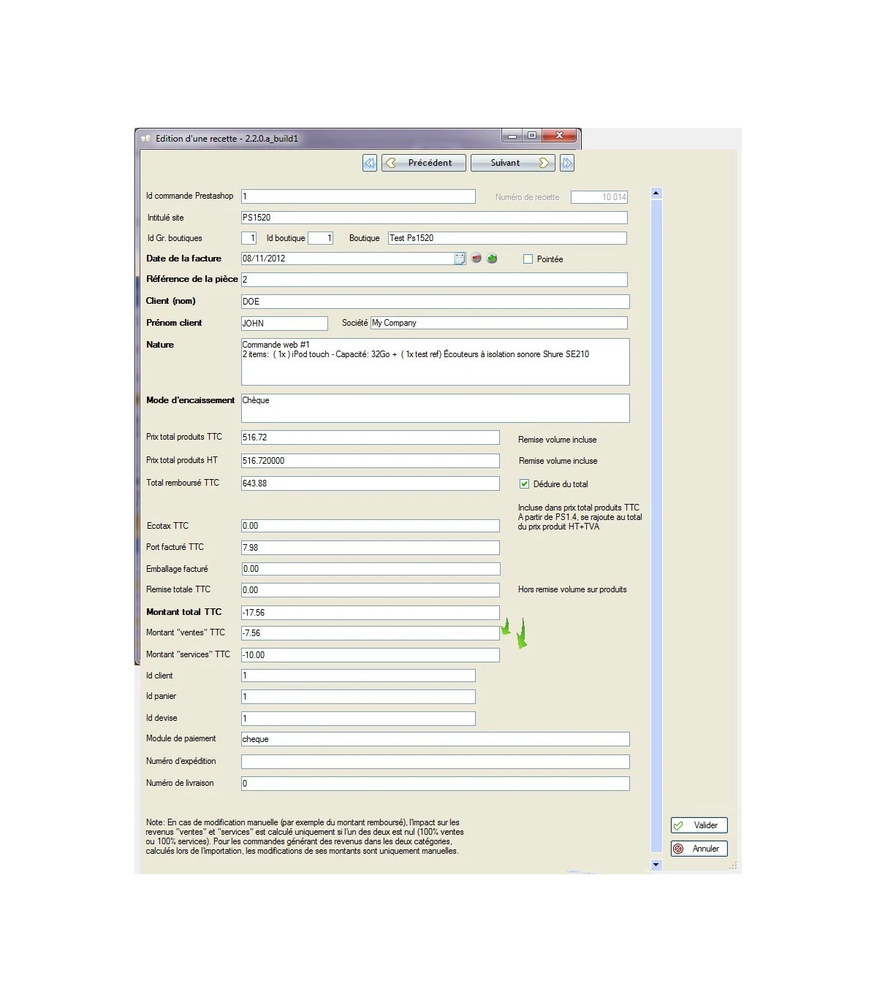Click the scrollbar up arrow
The image size is (877, 1002).
656,194
